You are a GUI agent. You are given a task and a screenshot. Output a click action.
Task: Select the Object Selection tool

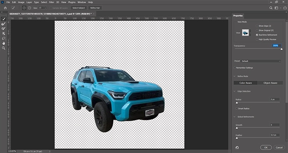point(4,33)
